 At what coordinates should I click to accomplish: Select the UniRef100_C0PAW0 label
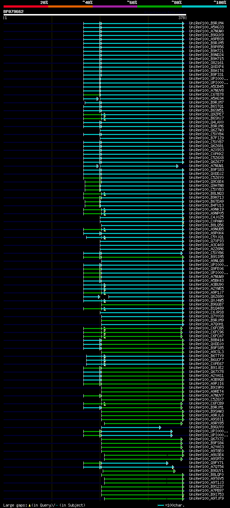[x=206, y=221]
